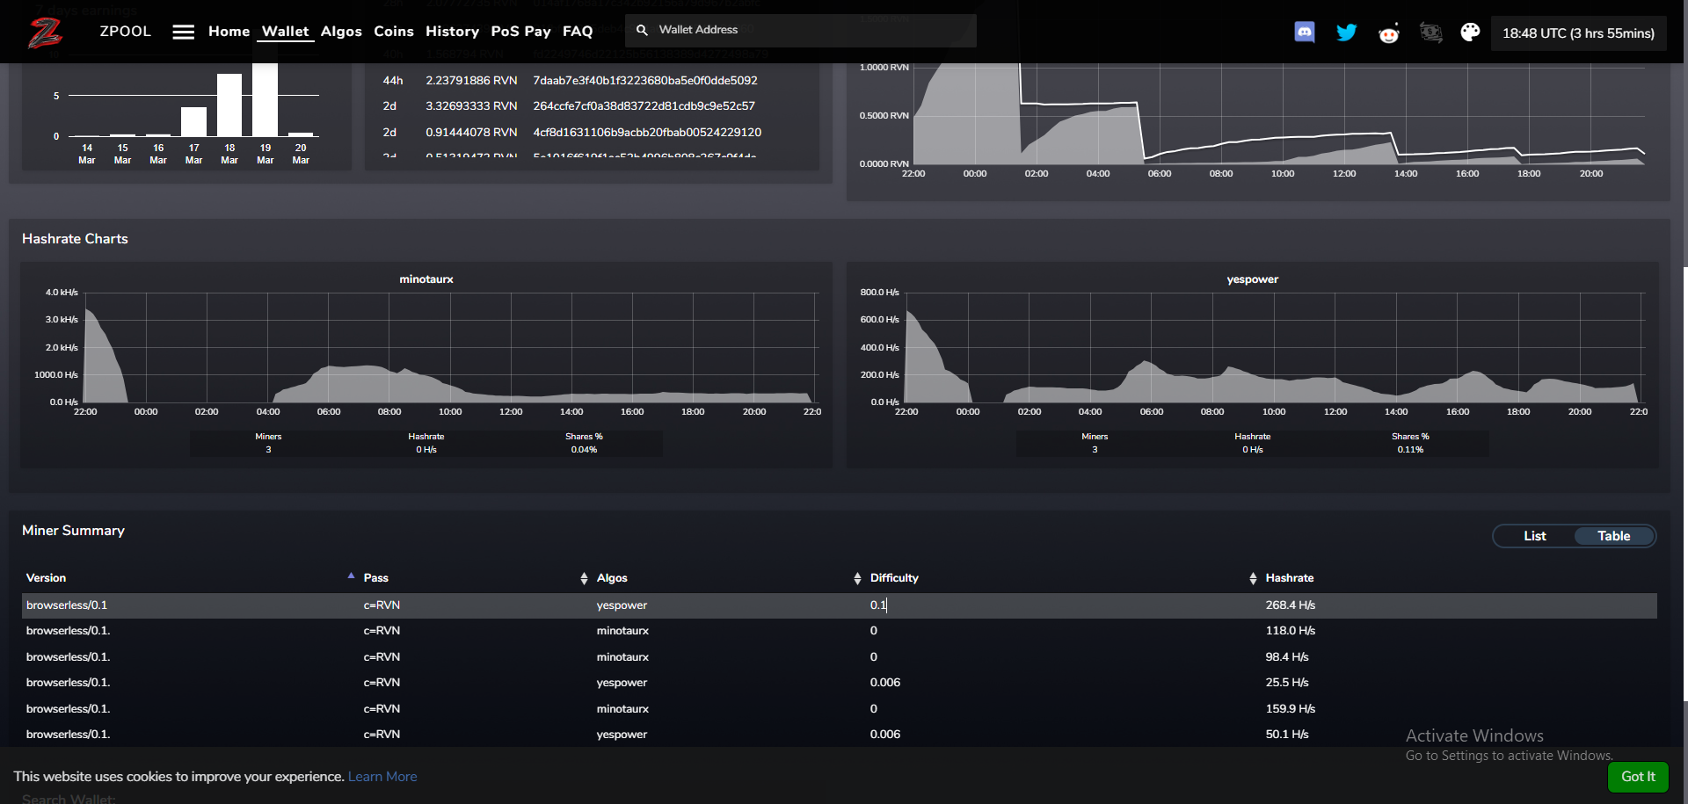Sort miners by Algos column header
This screenshot has height=804, width=1688.
pos(612,578)
